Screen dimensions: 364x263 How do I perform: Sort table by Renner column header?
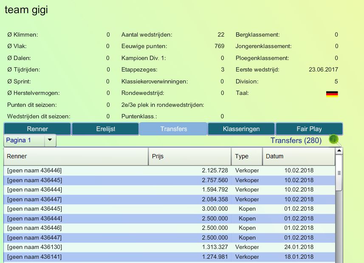pos(76,156)
